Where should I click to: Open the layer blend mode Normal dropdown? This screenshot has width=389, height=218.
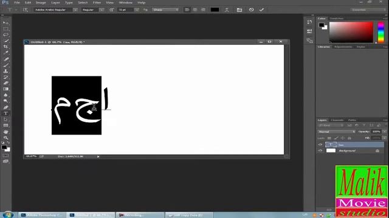click(x=336, y=132)
